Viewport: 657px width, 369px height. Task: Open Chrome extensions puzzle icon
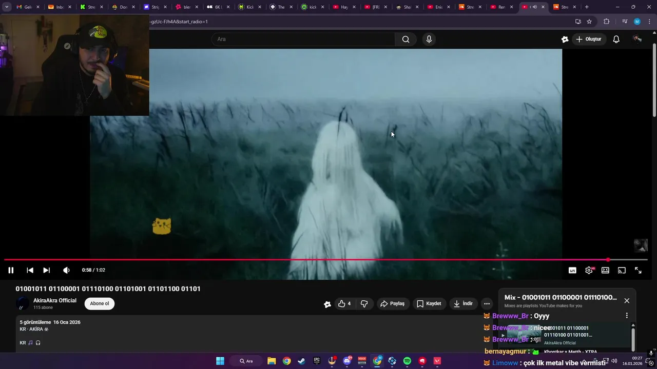click(x=606, y=22)
